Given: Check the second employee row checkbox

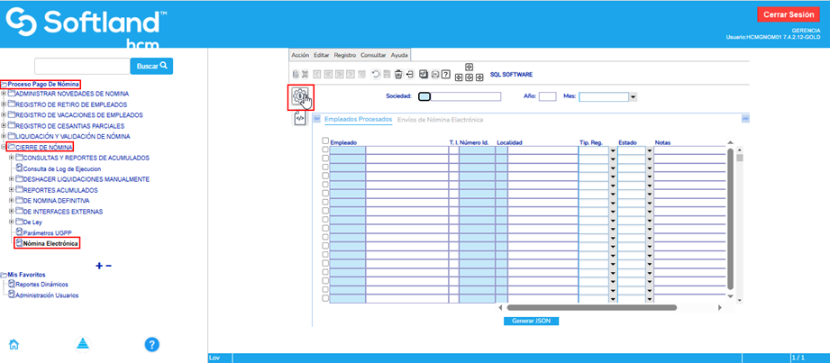Looking at the screenshot, I should (x=325, y=159).
